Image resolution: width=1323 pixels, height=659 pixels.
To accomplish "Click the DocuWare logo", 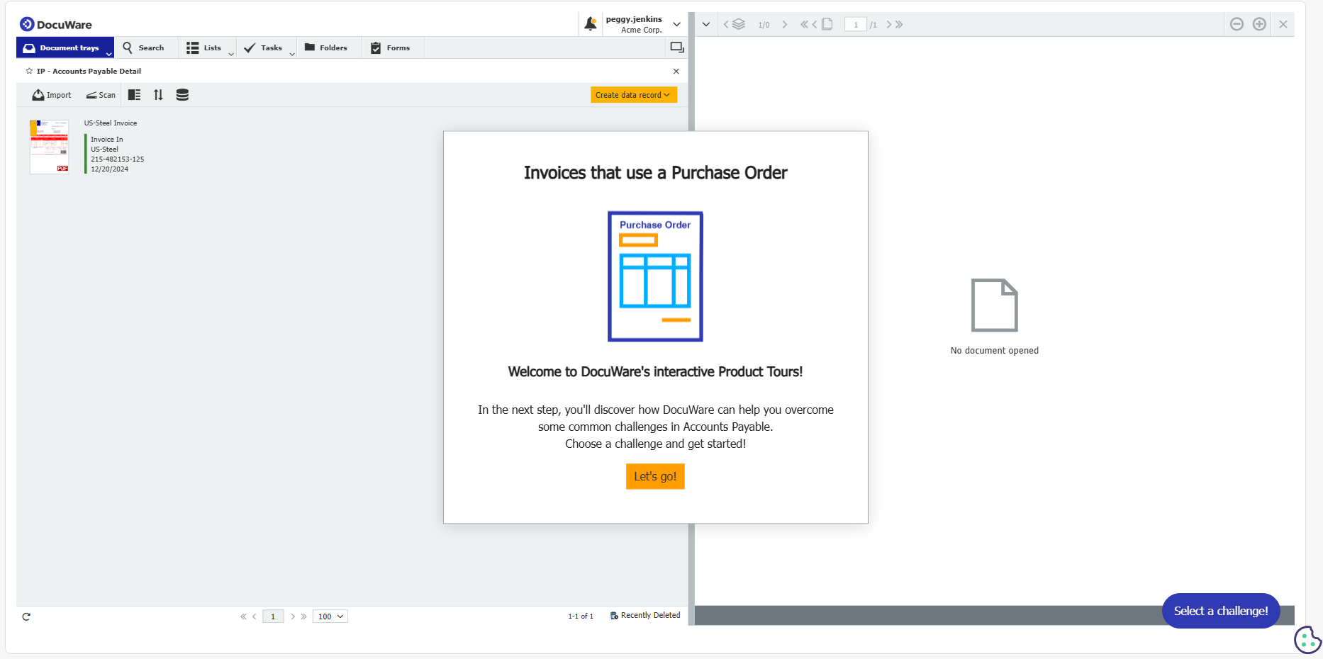I will [x=55, y=25].
